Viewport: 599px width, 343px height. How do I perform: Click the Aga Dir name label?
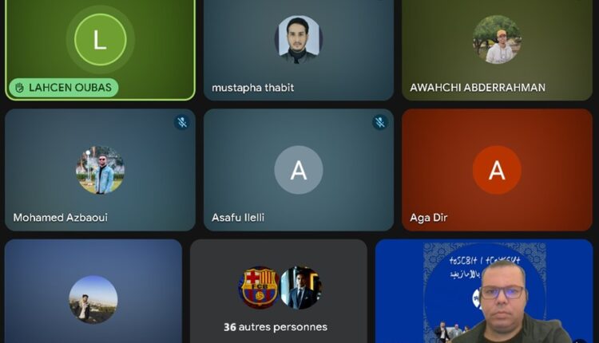[429, 218]
